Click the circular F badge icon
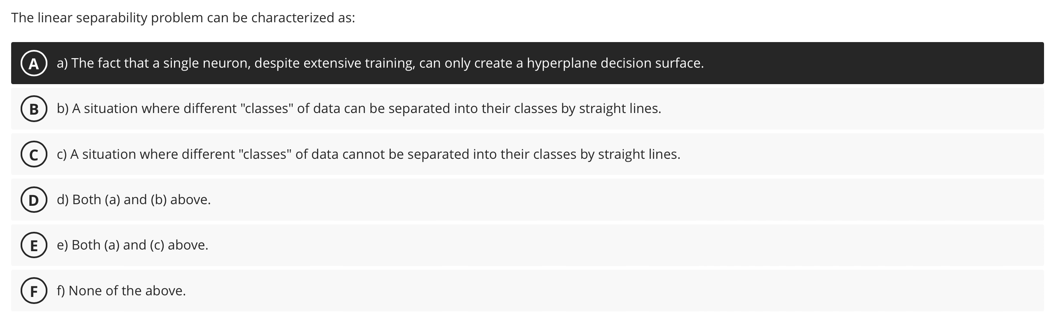Viewport: 1056px width, 325px height. coord(33,290)
